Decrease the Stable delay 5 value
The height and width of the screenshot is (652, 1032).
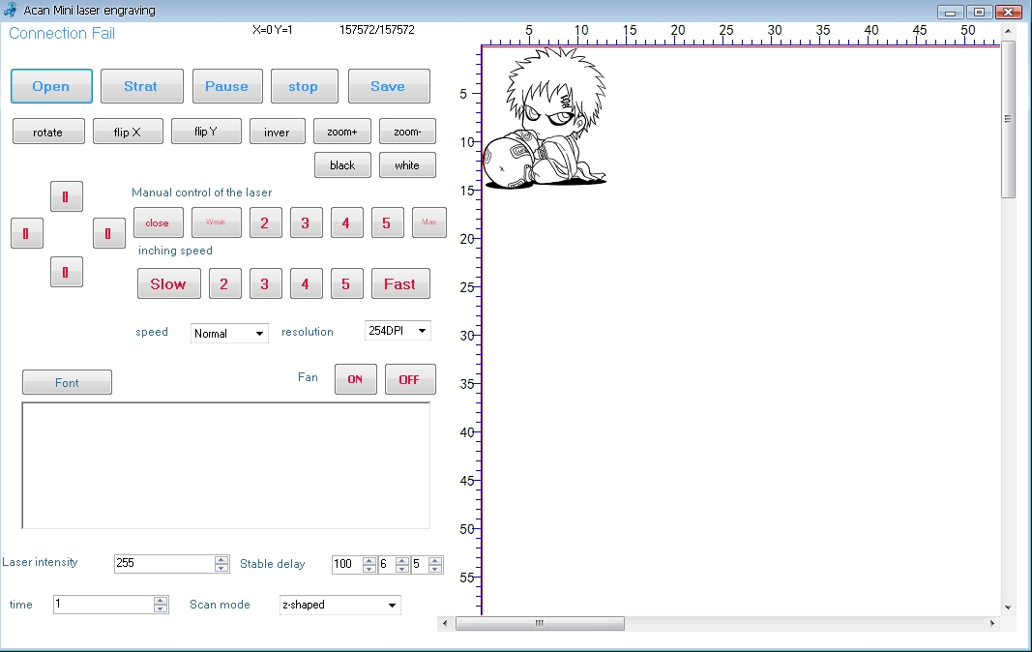[x=435, y=569]
